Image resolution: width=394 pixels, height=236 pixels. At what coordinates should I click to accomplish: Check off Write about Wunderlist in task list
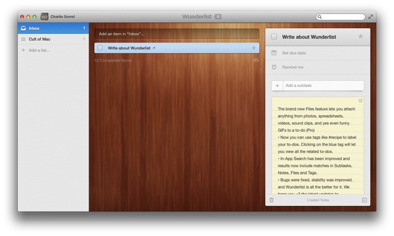[100, 48]
